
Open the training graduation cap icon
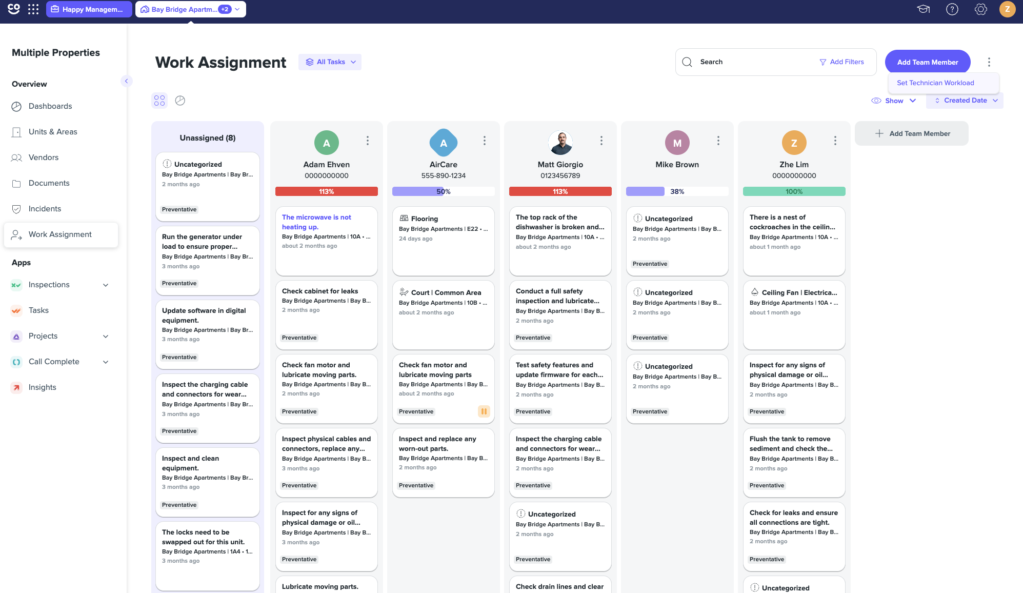click(924, 9)
